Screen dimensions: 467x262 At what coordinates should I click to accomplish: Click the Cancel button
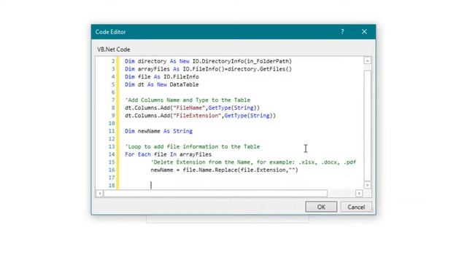[356, 207]
